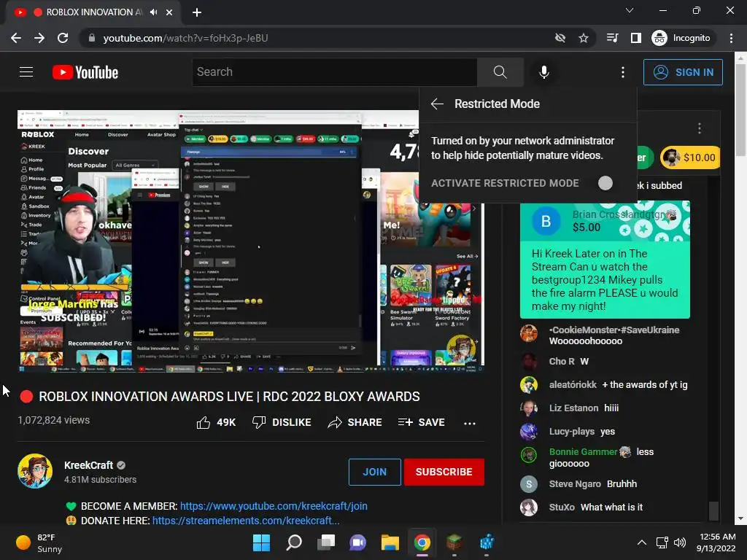The image size is (747, 560).
Task: Open the streamelements donate link
Action: coord(246,521)
